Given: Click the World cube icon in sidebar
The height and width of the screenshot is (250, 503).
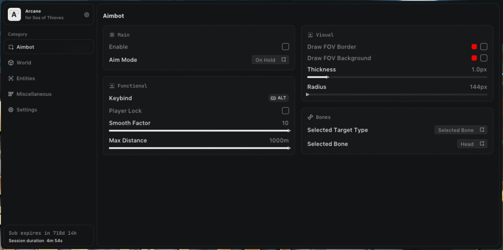Looking at the screenshot, I should pyautogui.click(x=11, y=63).
